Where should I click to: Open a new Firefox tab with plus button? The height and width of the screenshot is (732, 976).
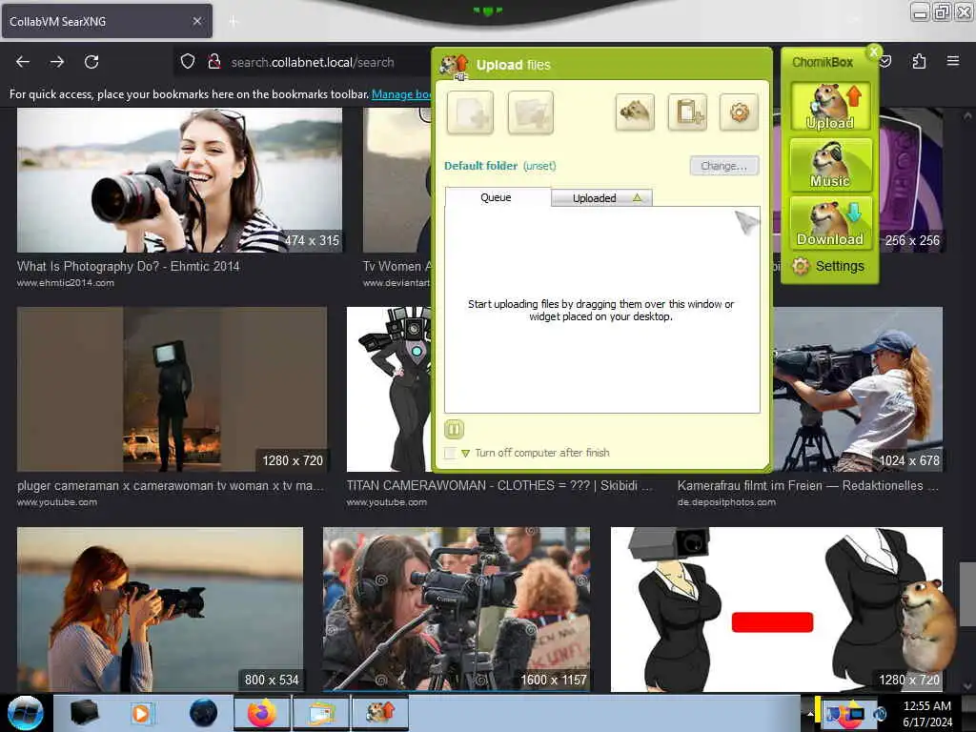(x=234, y=22)
